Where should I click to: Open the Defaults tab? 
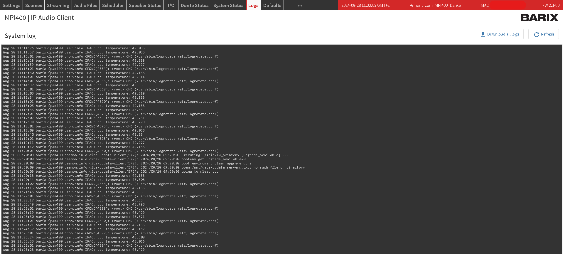272,5
